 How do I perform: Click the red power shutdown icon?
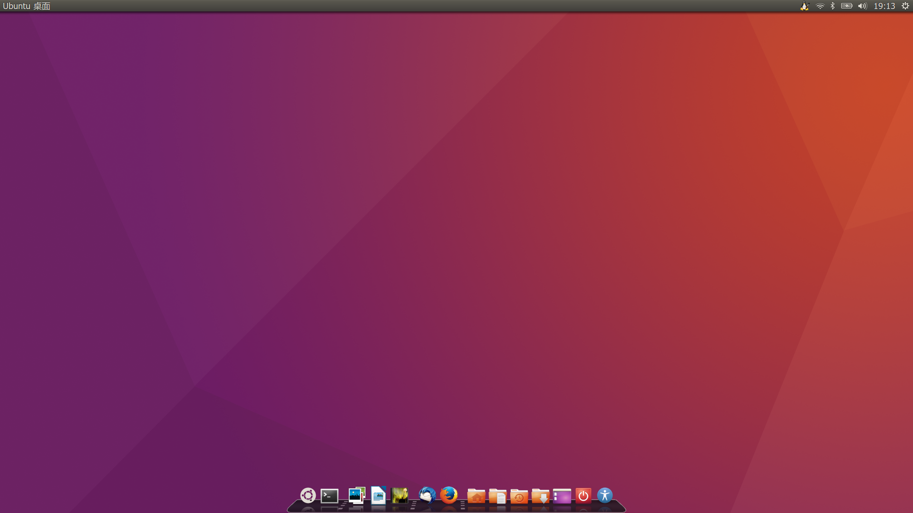tap(583, 496)
